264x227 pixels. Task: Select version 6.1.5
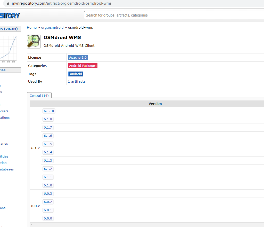pos(48,144)
